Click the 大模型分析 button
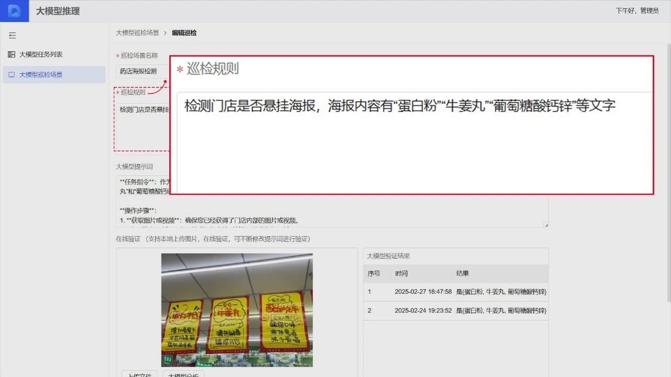 click(183, 374)
